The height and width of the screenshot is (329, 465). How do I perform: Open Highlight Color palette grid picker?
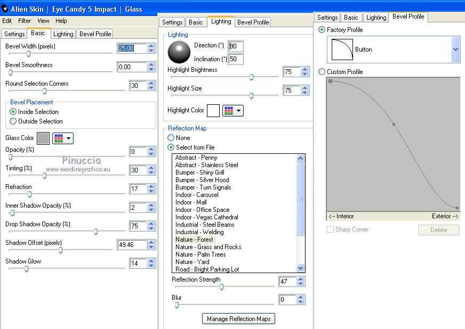[229, 111]
